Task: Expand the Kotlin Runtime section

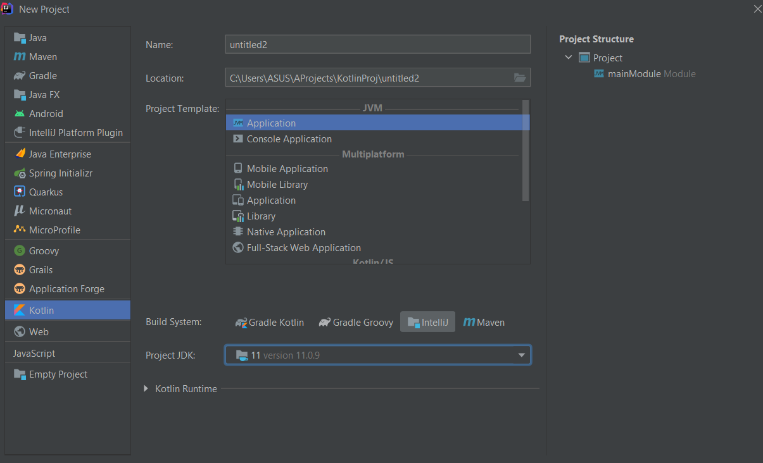Action: point(146,389)
